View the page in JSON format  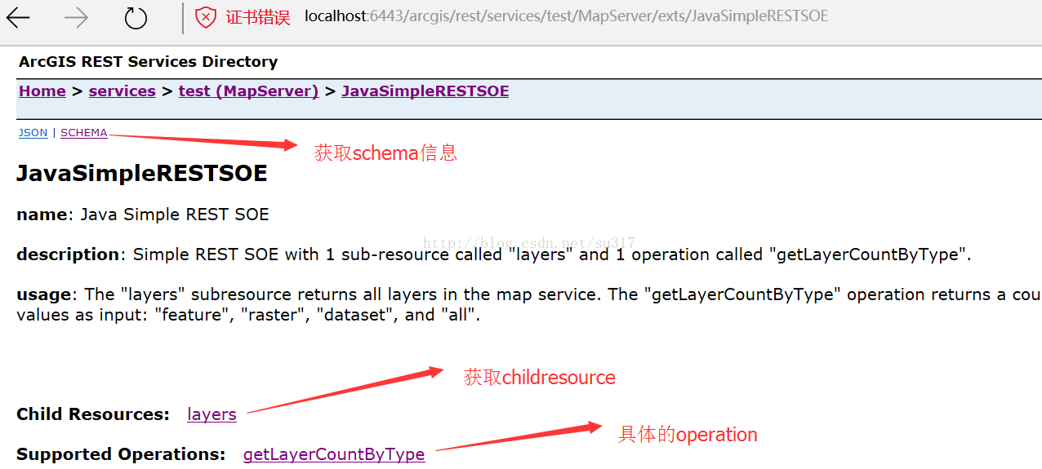pos(33,133)
